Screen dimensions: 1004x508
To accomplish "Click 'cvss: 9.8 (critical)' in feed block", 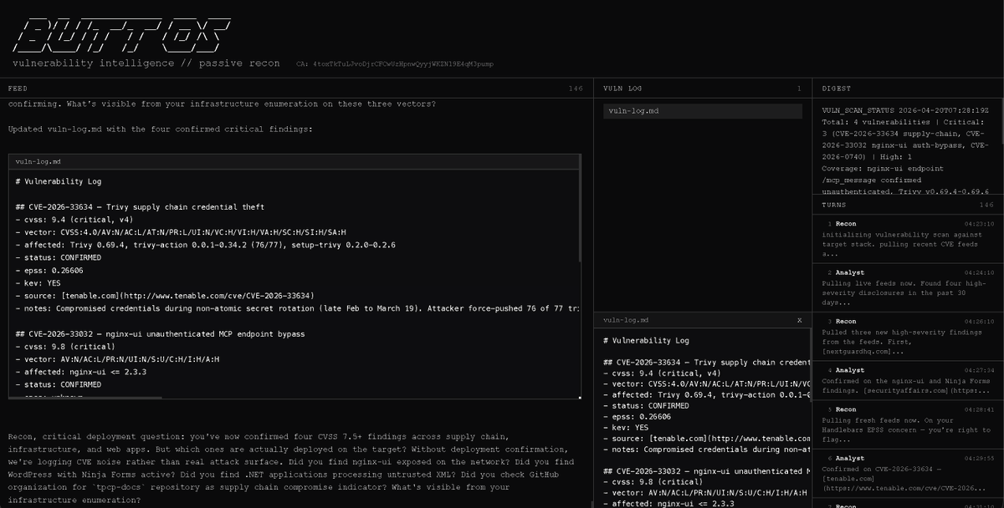I will [x=67, y=346].
